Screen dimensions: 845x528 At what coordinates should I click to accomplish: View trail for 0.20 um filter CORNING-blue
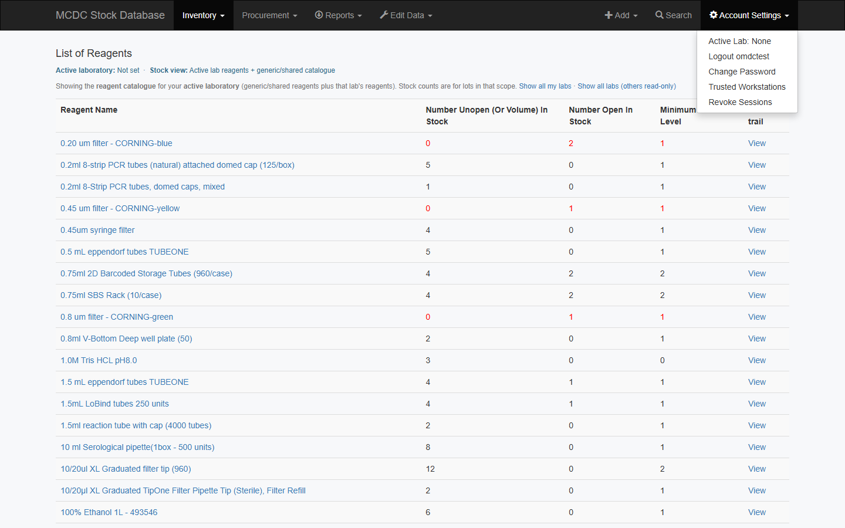757,143
